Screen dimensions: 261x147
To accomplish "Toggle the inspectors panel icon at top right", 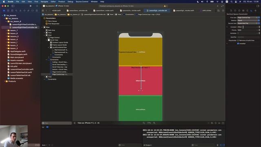I will (x=258, y=6).
